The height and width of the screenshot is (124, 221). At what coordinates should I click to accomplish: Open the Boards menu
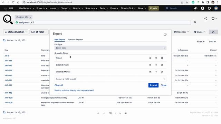click(78, 8)
